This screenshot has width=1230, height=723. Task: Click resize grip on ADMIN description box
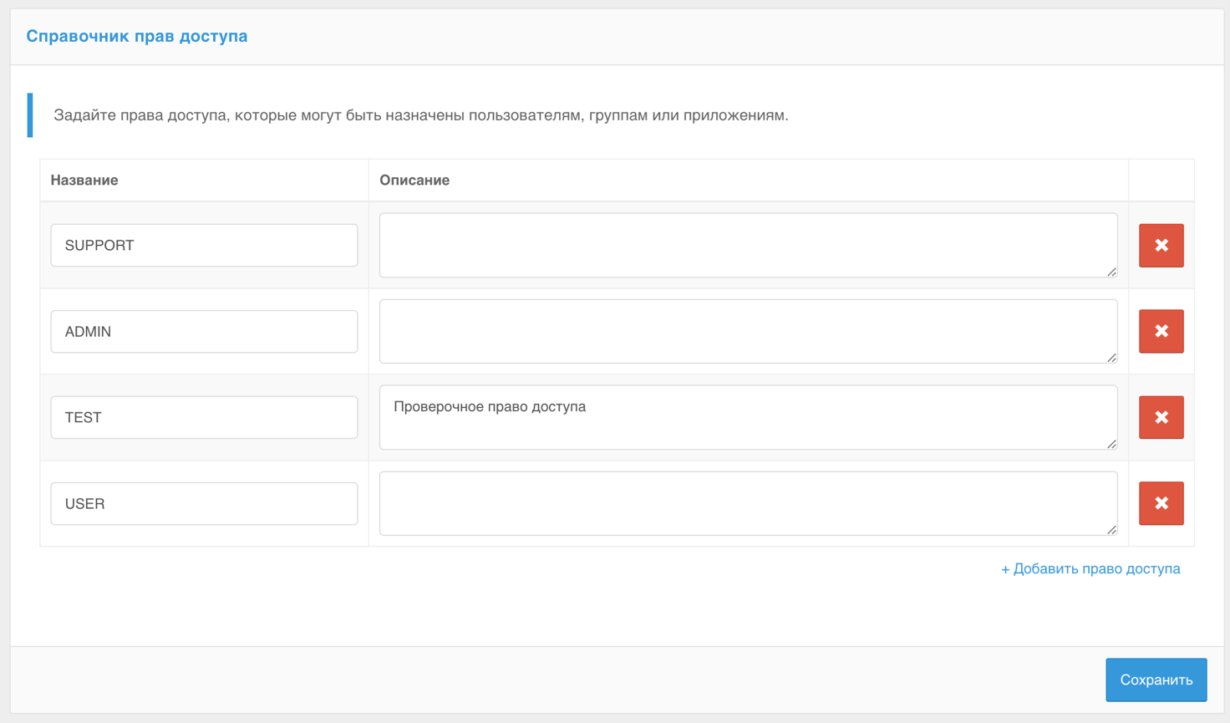pyautogui.click(x=1111, y=358)
